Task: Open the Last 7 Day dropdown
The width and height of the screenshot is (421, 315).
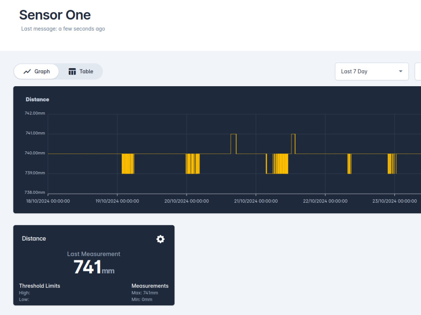Action: (372, 71)
